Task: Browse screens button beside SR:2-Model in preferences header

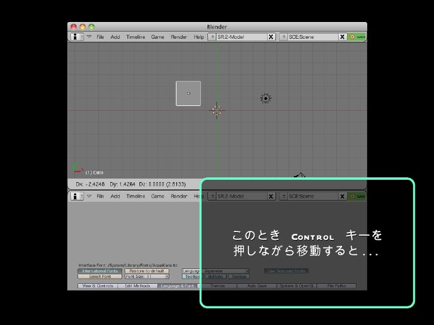Action: click(212, 196)
